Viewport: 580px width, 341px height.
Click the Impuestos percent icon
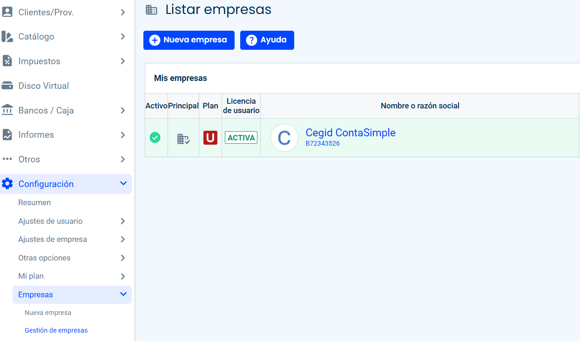[x=7, y=61]
